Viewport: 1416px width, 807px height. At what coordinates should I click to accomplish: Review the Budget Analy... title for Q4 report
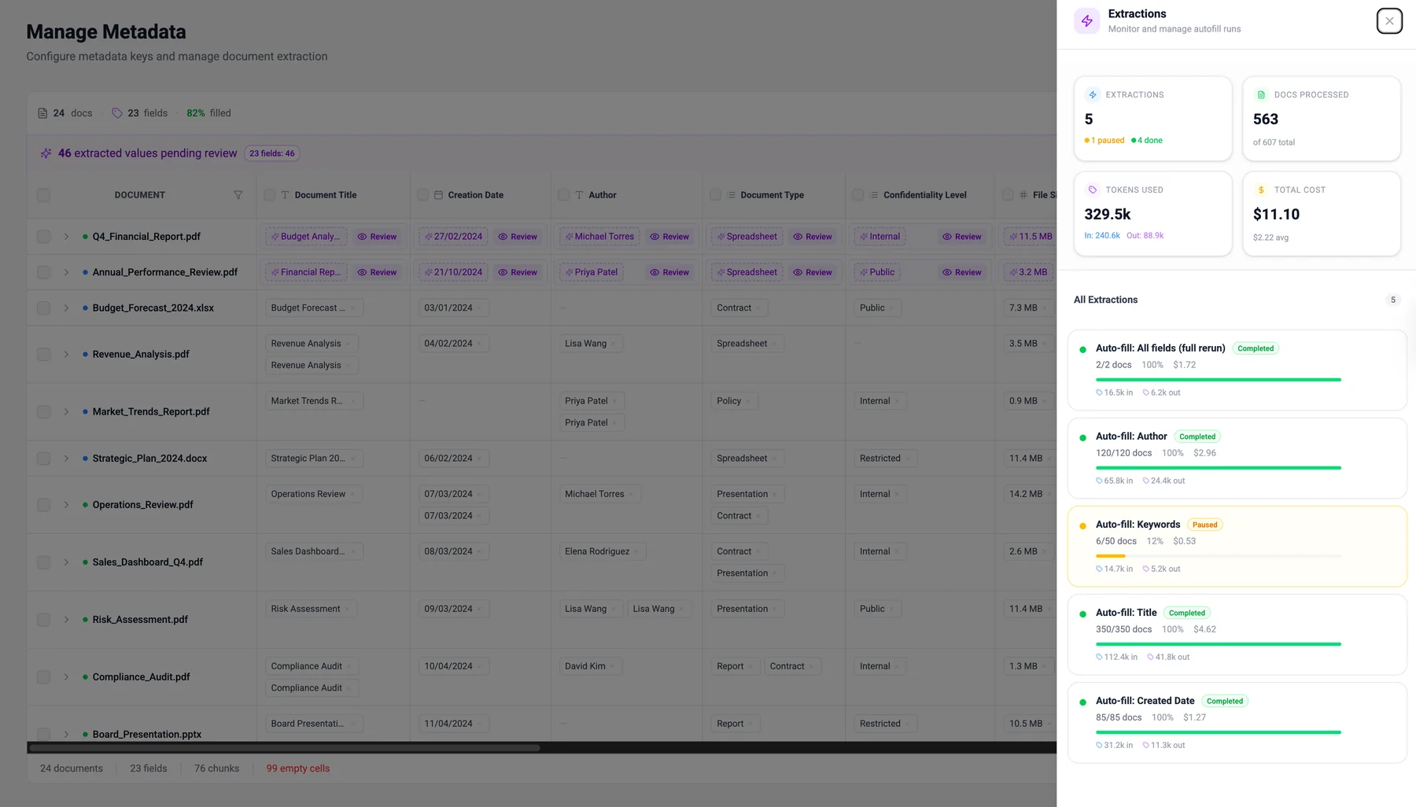(x=377, y=236)
